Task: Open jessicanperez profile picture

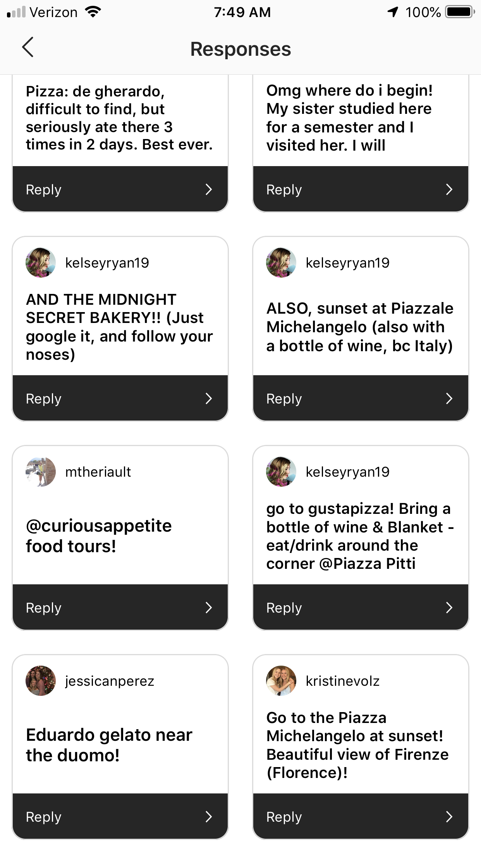Action: 41,681
